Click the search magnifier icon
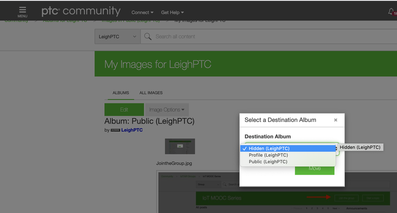Image resolution: width=397 pixels, height=213 pixels. pos(148,37)
